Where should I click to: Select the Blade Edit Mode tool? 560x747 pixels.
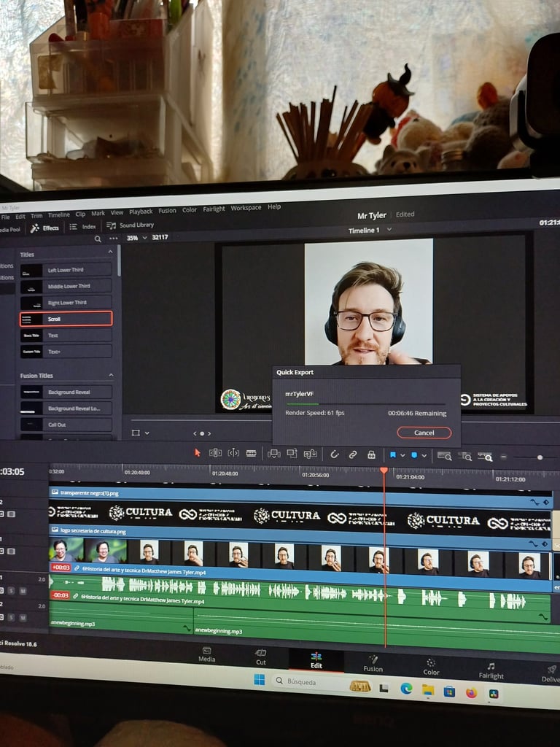(251, 453)
